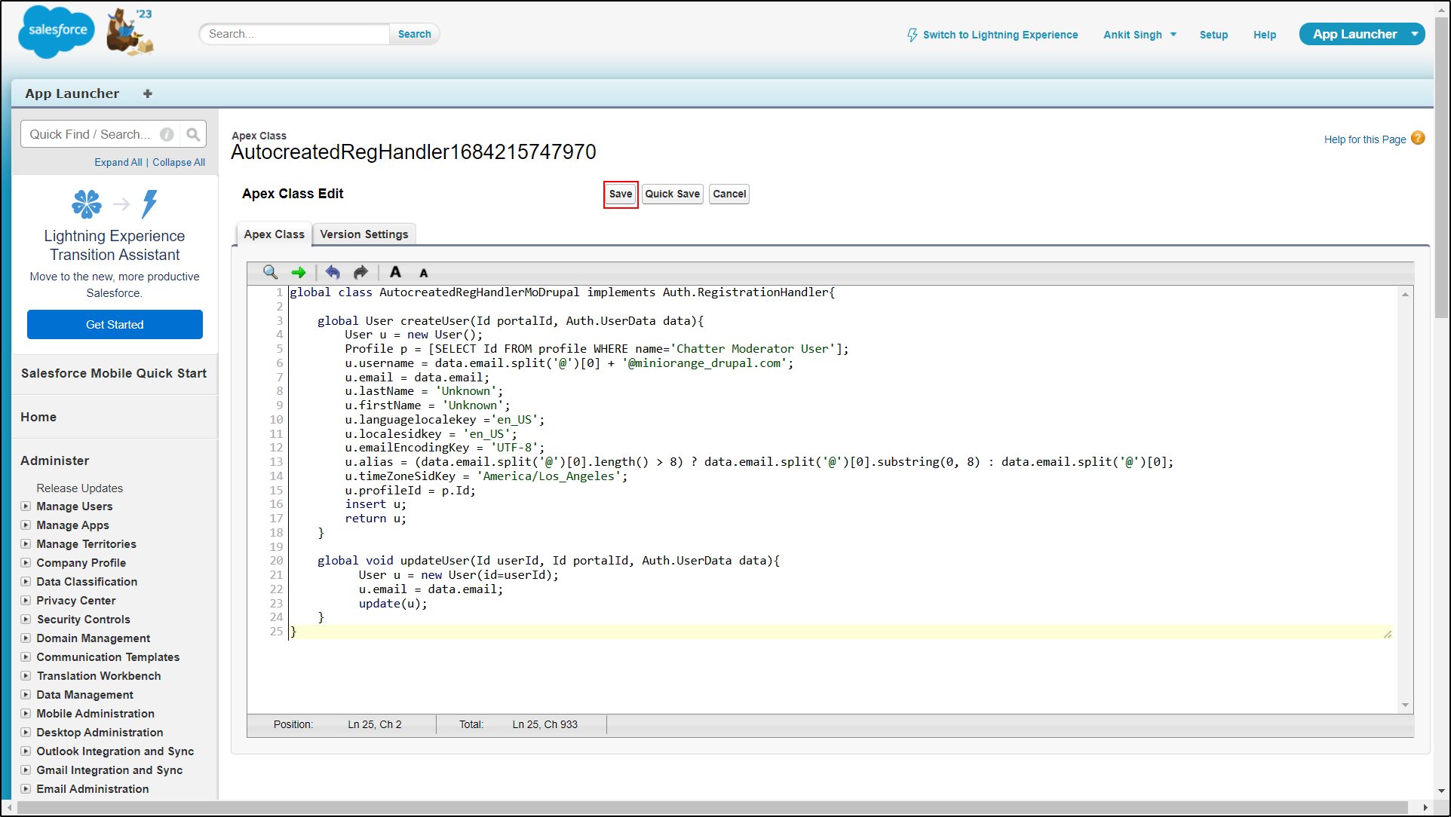
Task: Open the App Launcher dropdown arrow
Action: 1415,34
